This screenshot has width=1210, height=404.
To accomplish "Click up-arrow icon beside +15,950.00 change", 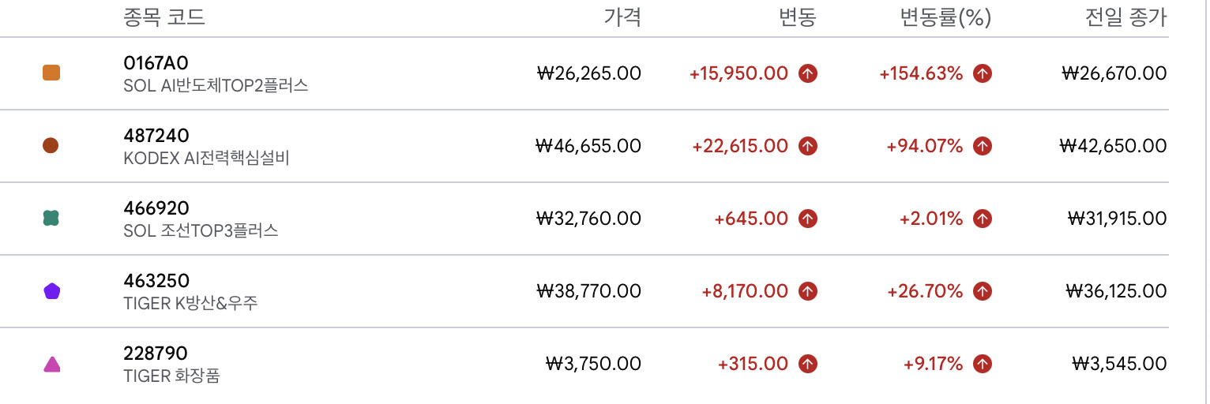I will pyautogui.click(x=807, y=73).
